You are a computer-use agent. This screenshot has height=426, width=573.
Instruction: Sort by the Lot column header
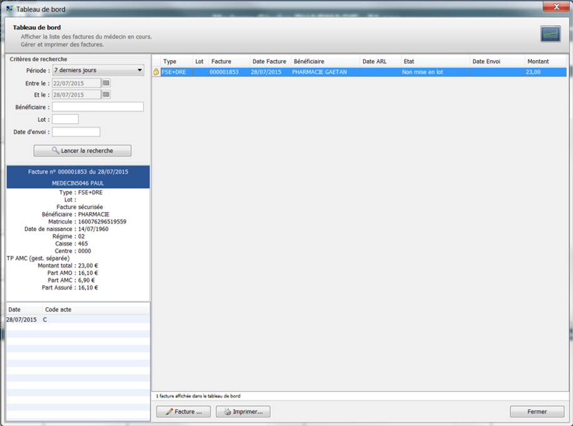(x=200, y=61)
